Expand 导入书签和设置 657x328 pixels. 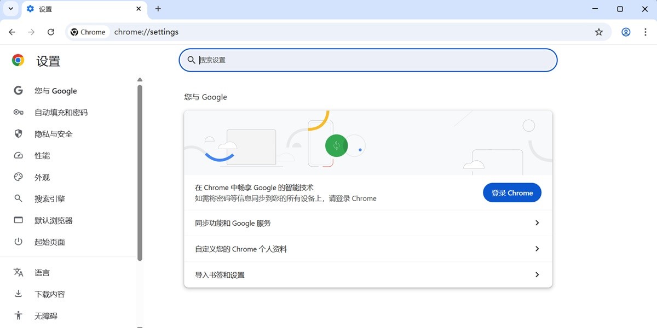pos(367,274)
